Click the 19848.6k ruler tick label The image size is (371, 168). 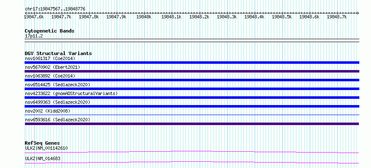click(309, 17)
